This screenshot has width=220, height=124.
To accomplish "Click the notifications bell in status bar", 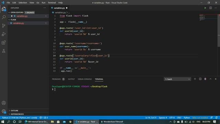I will pyautogui.click(x=217, y=117).
